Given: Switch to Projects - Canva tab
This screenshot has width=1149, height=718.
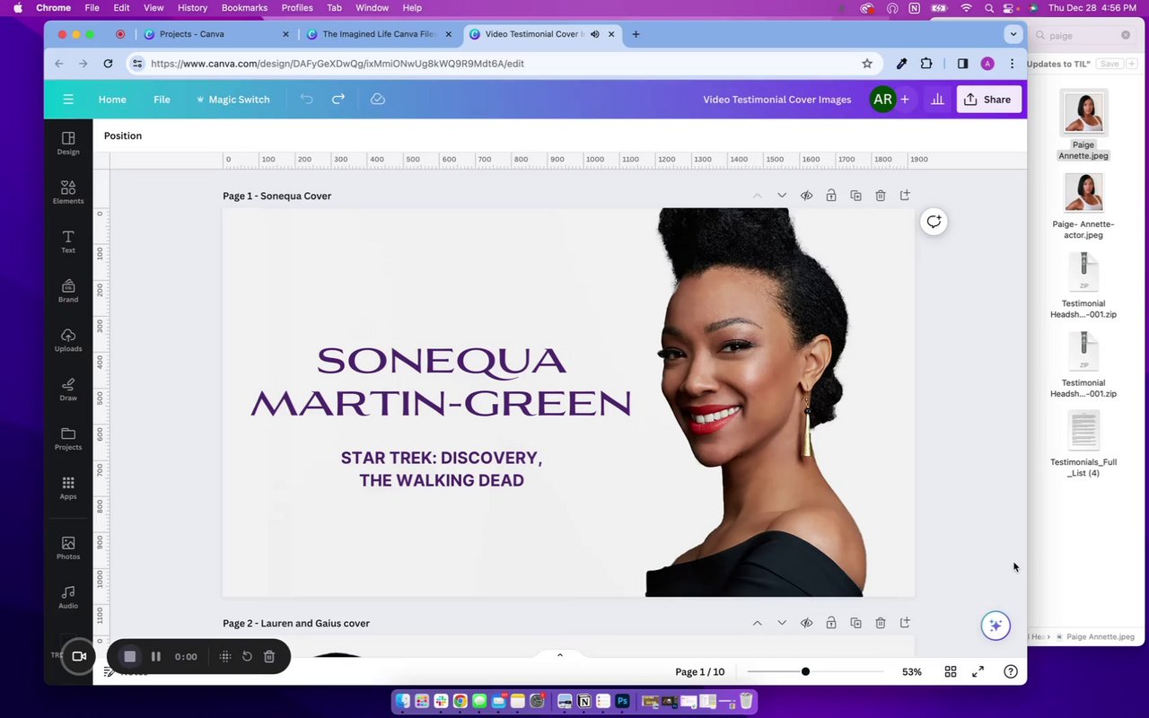Looking at the screenshot, I should (215, 34).
